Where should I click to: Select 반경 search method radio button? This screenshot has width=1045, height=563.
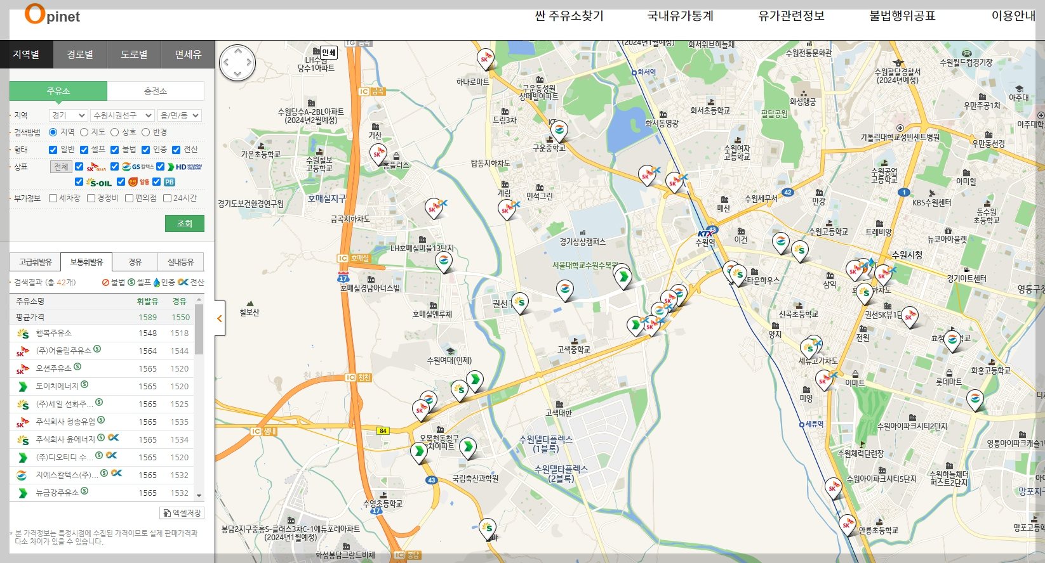pyautogui.click(x=145, y=132)
